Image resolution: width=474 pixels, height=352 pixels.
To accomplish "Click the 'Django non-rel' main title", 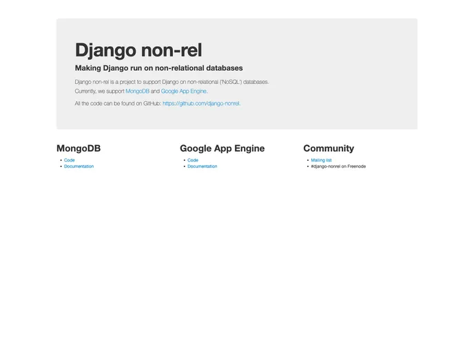I will tap(138, 49).
